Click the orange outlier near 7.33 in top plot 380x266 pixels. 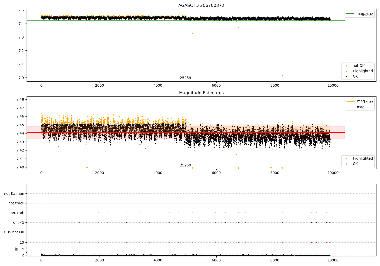[x=193, y=33]
